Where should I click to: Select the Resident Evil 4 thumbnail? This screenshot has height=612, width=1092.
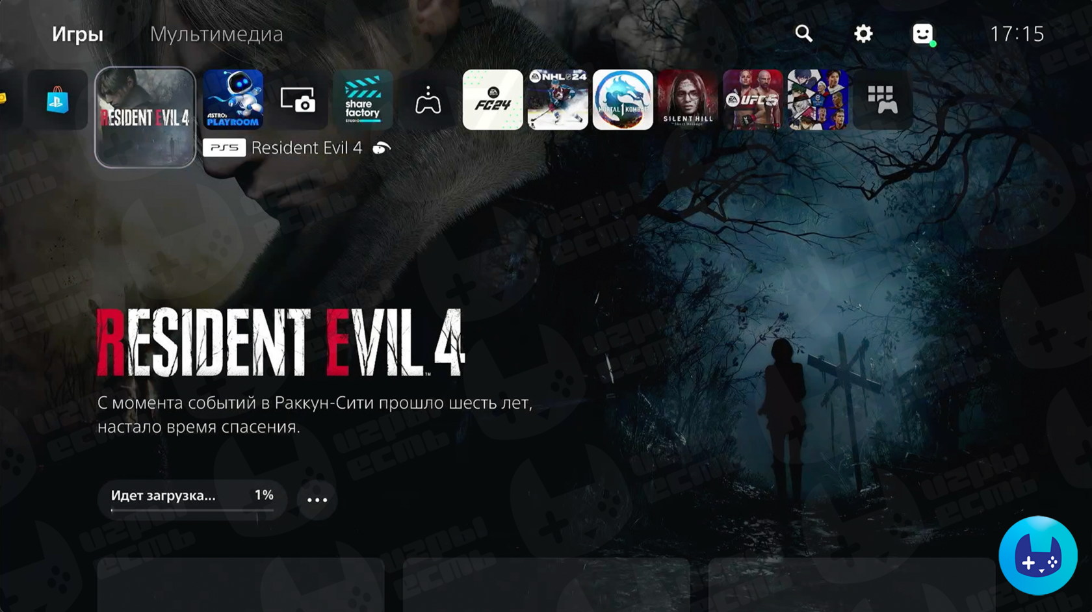pyautogui.click(x=145, y=118)
